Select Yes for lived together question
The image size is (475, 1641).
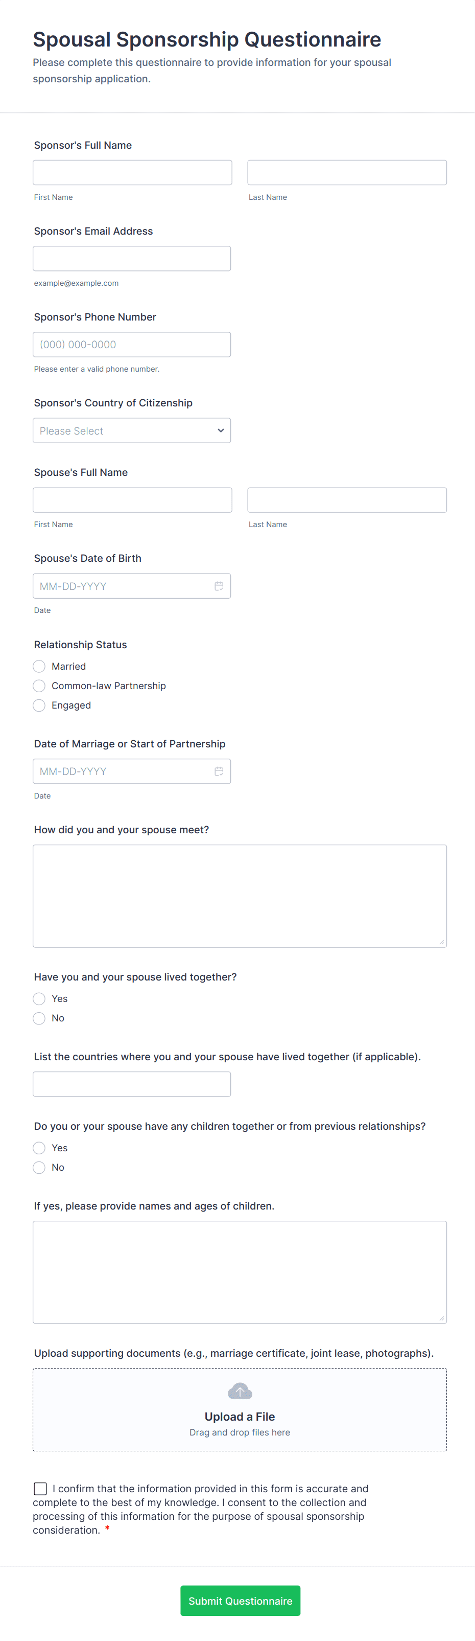39,999
